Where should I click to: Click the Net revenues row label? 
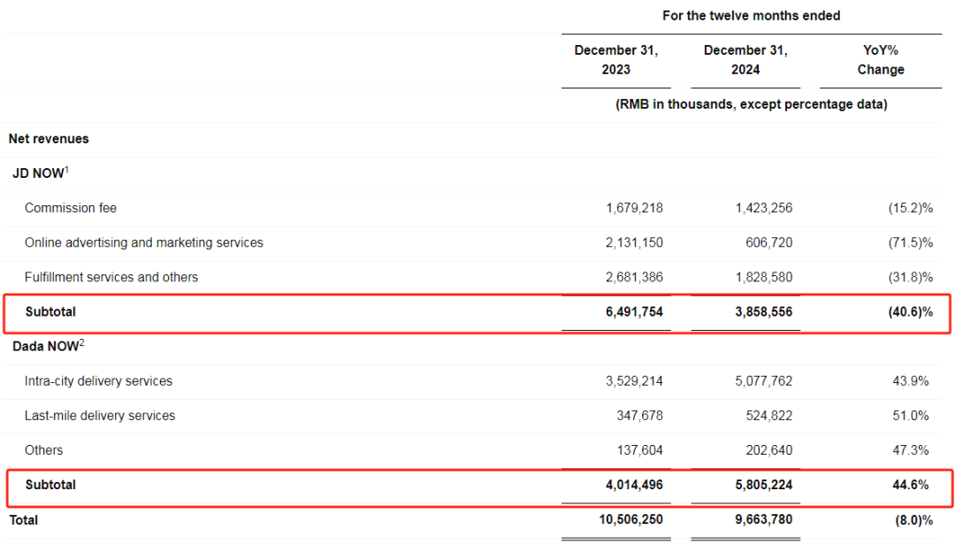pyautogui.click(x=49, y=139)
